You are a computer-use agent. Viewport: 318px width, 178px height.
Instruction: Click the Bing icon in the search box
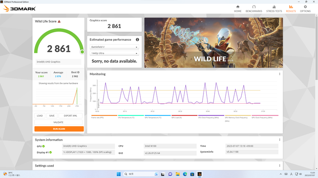(156, 174)
